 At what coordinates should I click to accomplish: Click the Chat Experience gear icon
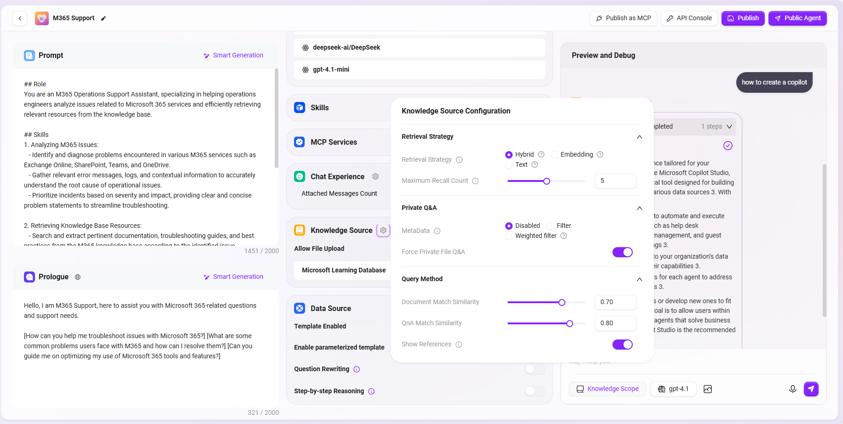pos(375,176)
